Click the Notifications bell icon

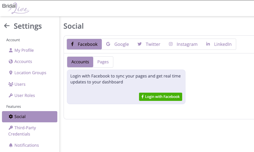[x=11, y=145]
